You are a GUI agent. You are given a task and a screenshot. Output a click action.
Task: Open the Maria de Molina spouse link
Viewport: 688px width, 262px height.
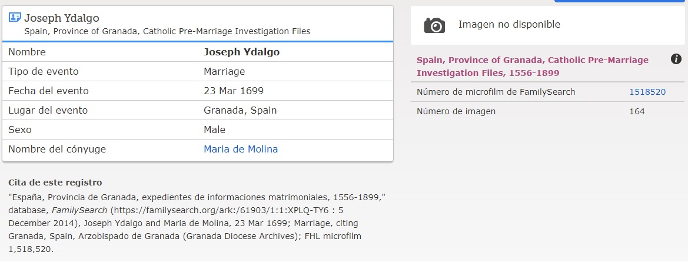(x=241, y=149)
